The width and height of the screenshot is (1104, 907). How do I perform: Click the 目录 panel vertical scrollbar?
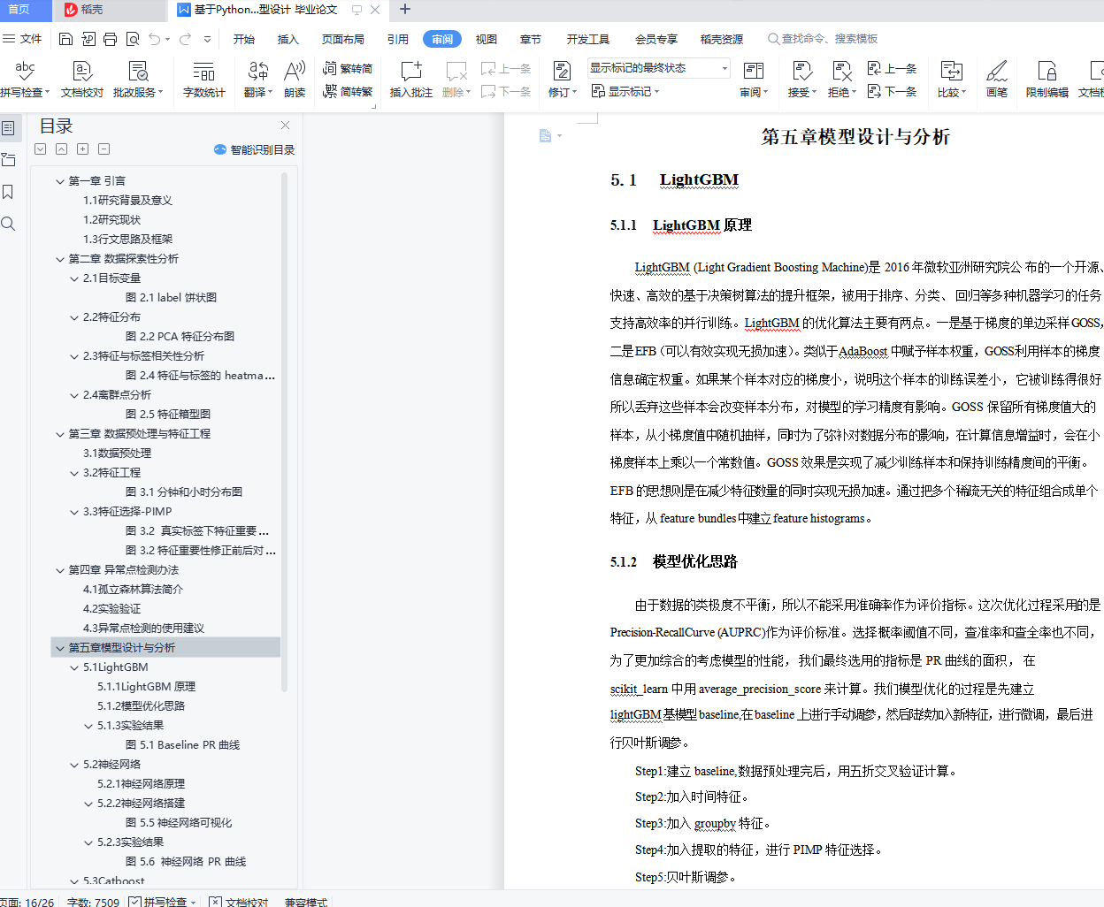(x=284, y=431)
